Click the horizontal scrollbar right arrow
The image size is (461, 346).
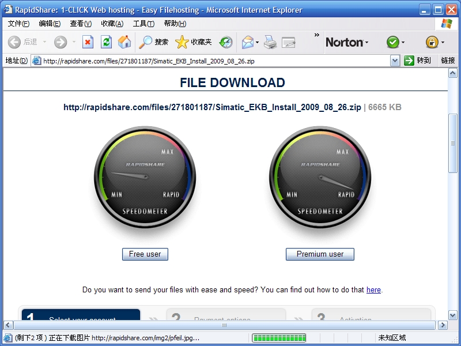(443, 325)
